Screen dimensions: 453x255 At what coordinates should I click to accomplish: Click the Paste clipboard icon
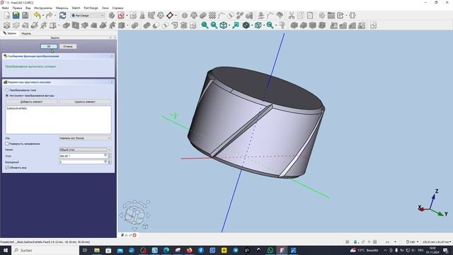click(310, 16)
